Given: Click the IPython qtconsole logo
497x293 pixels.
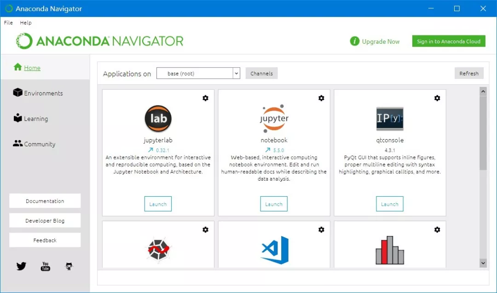Looking at the screenshot, I should pos(390,119).
